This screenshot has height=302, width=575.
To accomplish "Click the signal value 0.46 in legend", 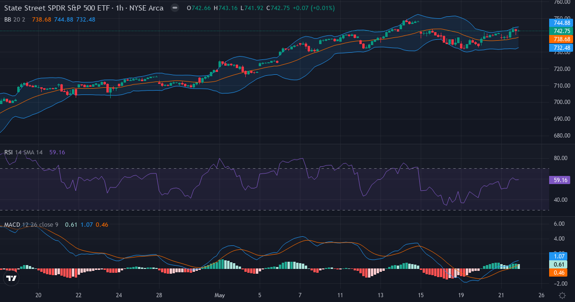I will 102,224.
